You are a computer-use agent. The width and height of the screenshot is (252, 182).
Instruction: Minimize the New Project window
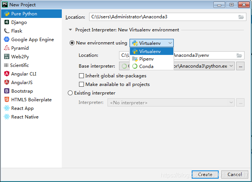tap(219, 4)
